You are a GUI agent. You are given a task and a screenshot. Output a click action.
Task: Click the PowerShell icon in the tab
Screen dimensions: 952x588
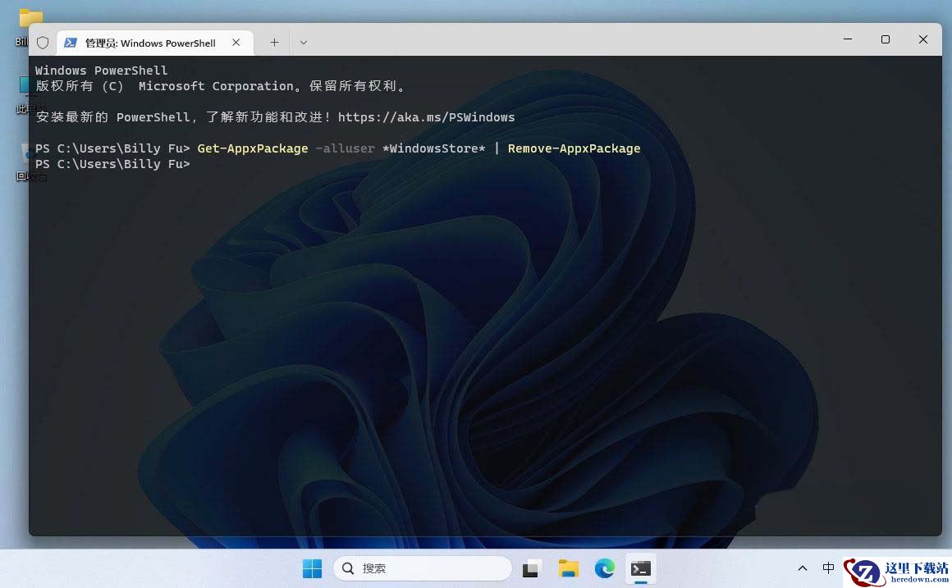[x=71, y=43]
